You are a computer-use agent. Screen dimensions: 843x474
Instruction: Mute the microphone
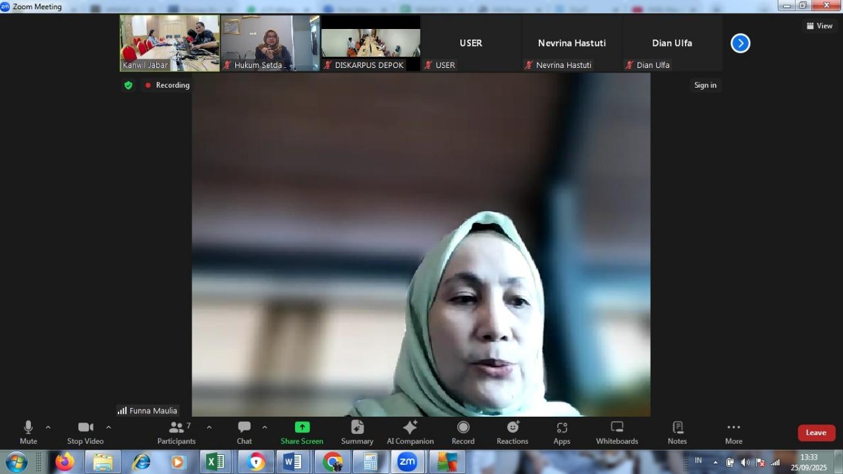28,432
